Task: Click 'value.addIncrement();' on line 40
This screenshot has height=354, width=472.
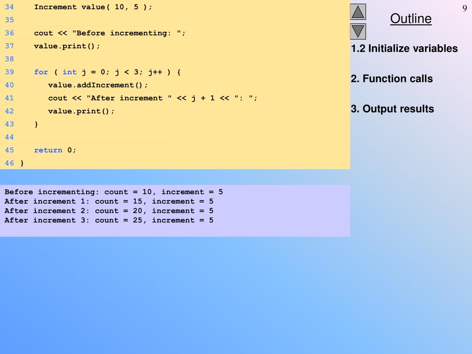Action: click(x=98, y=85)
